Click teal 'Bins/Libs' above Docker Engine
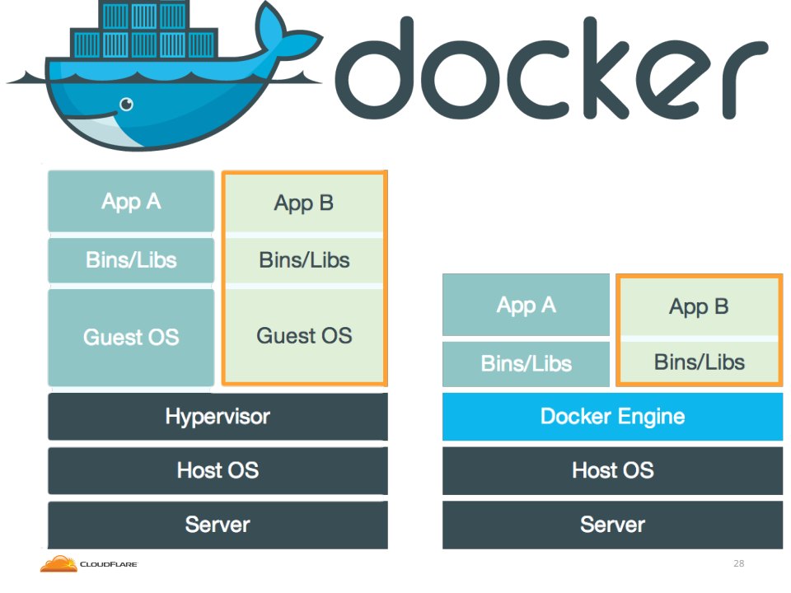 (527, 363)
